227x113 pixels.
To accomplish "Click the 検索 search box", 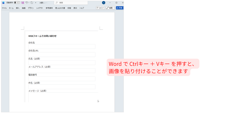I will (71, 3).
